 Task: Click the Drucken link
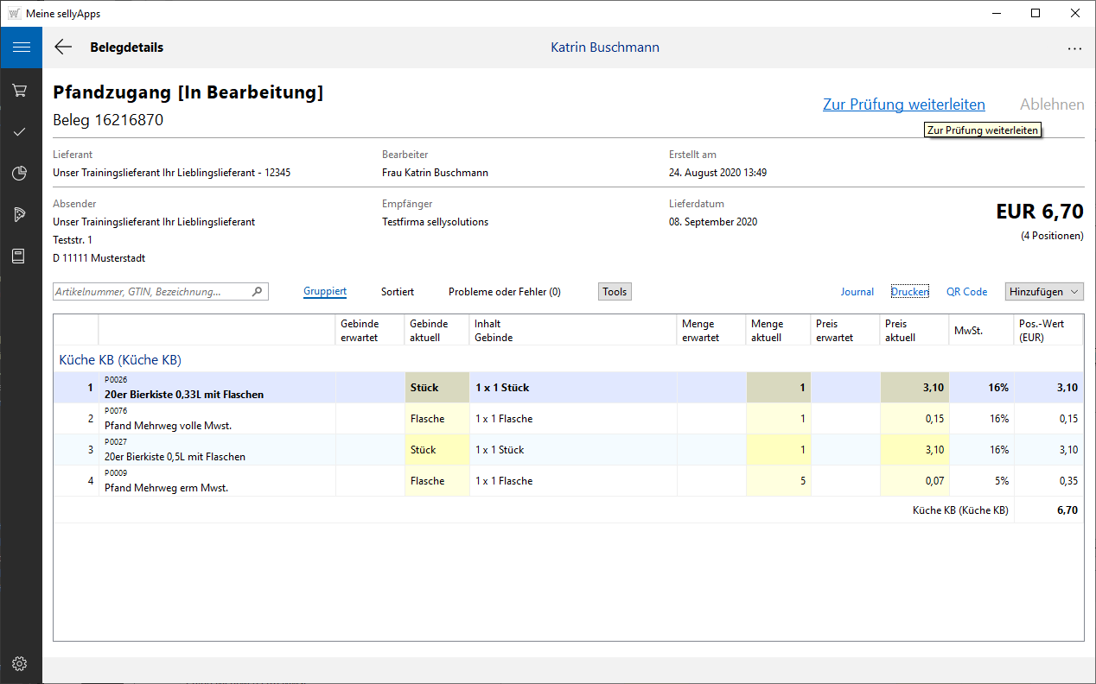pos(909,292)
